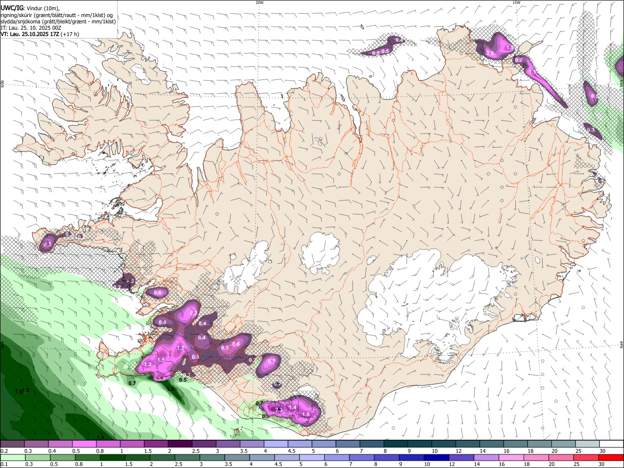The width and height of the screenshot is (624, 468).
Task: Click lower legend darkest green swatch 1–1.5
Action: [112, 458]
